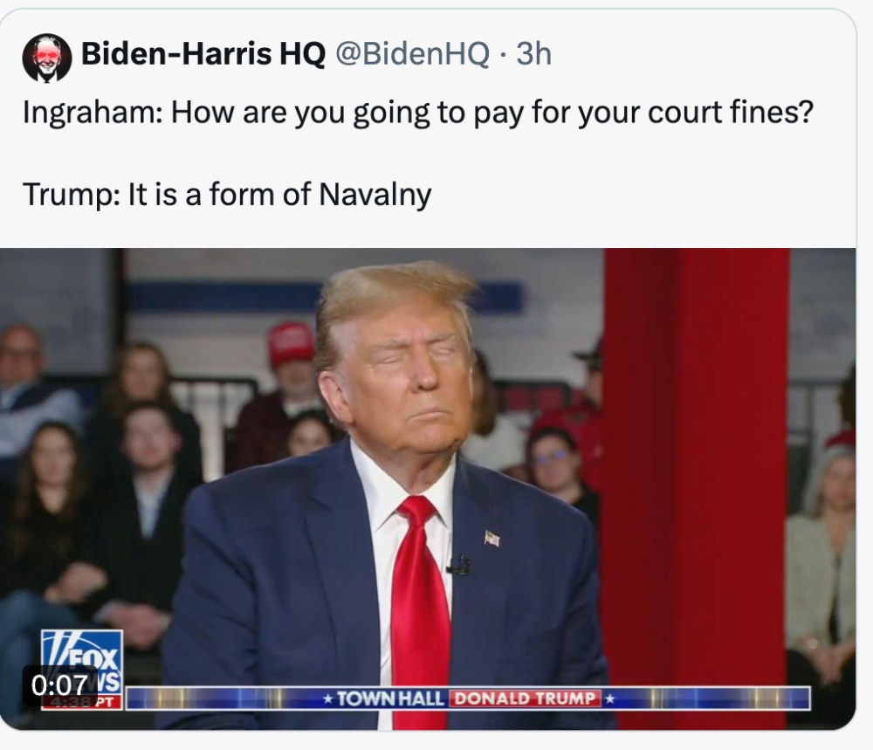873x750 pixels.
Task: Click the Ingraham court fines question text
Action: point(418,113)
